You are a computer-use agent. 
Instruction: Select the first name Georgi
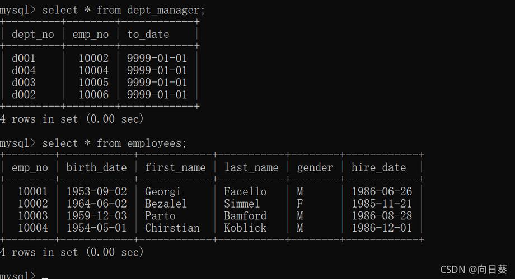coord(163,191)
